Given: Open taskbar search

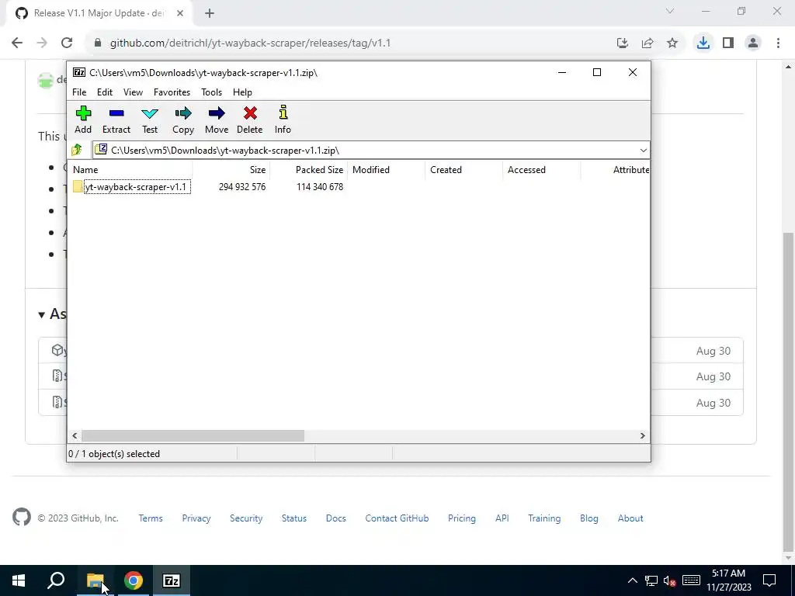Looking at the screenshot, I should [56, 580].
